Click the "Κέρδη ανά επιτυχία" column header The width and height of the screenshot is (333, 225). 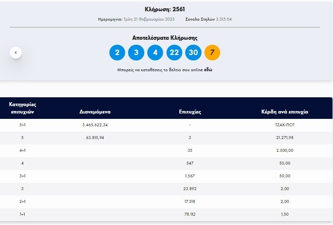(284, 112)
